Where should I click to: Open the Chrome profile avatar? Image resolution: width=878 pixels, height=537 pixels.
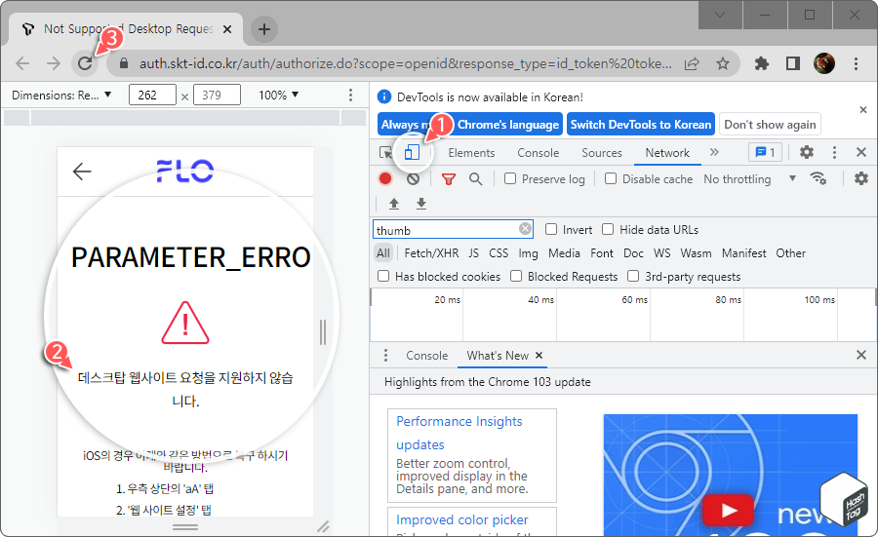pos(824,63)
